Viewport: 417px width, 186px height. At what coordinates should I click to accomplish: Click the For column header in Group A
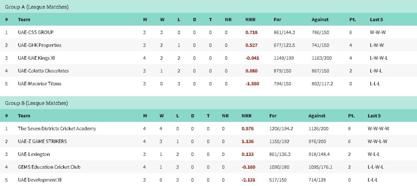point(277,19)
